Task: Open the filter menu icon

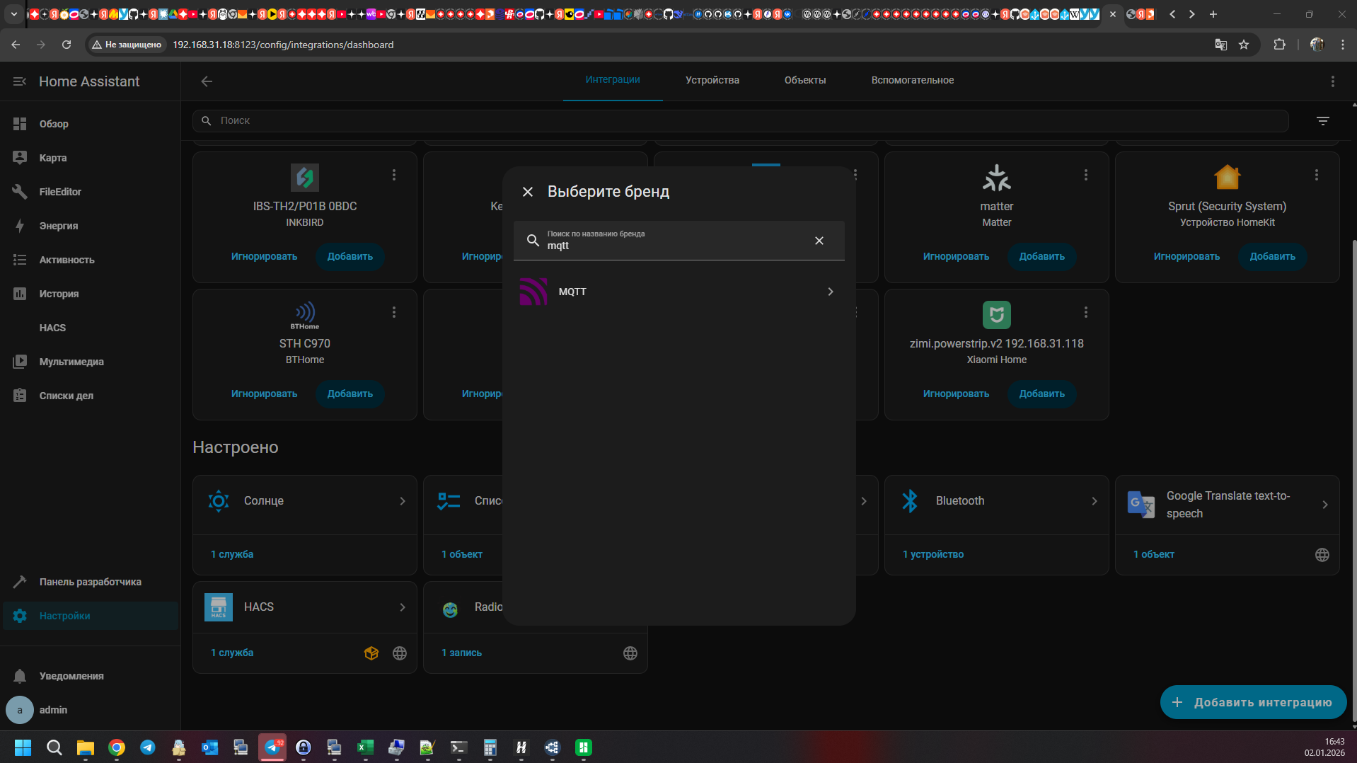Action: [1322, 121]
